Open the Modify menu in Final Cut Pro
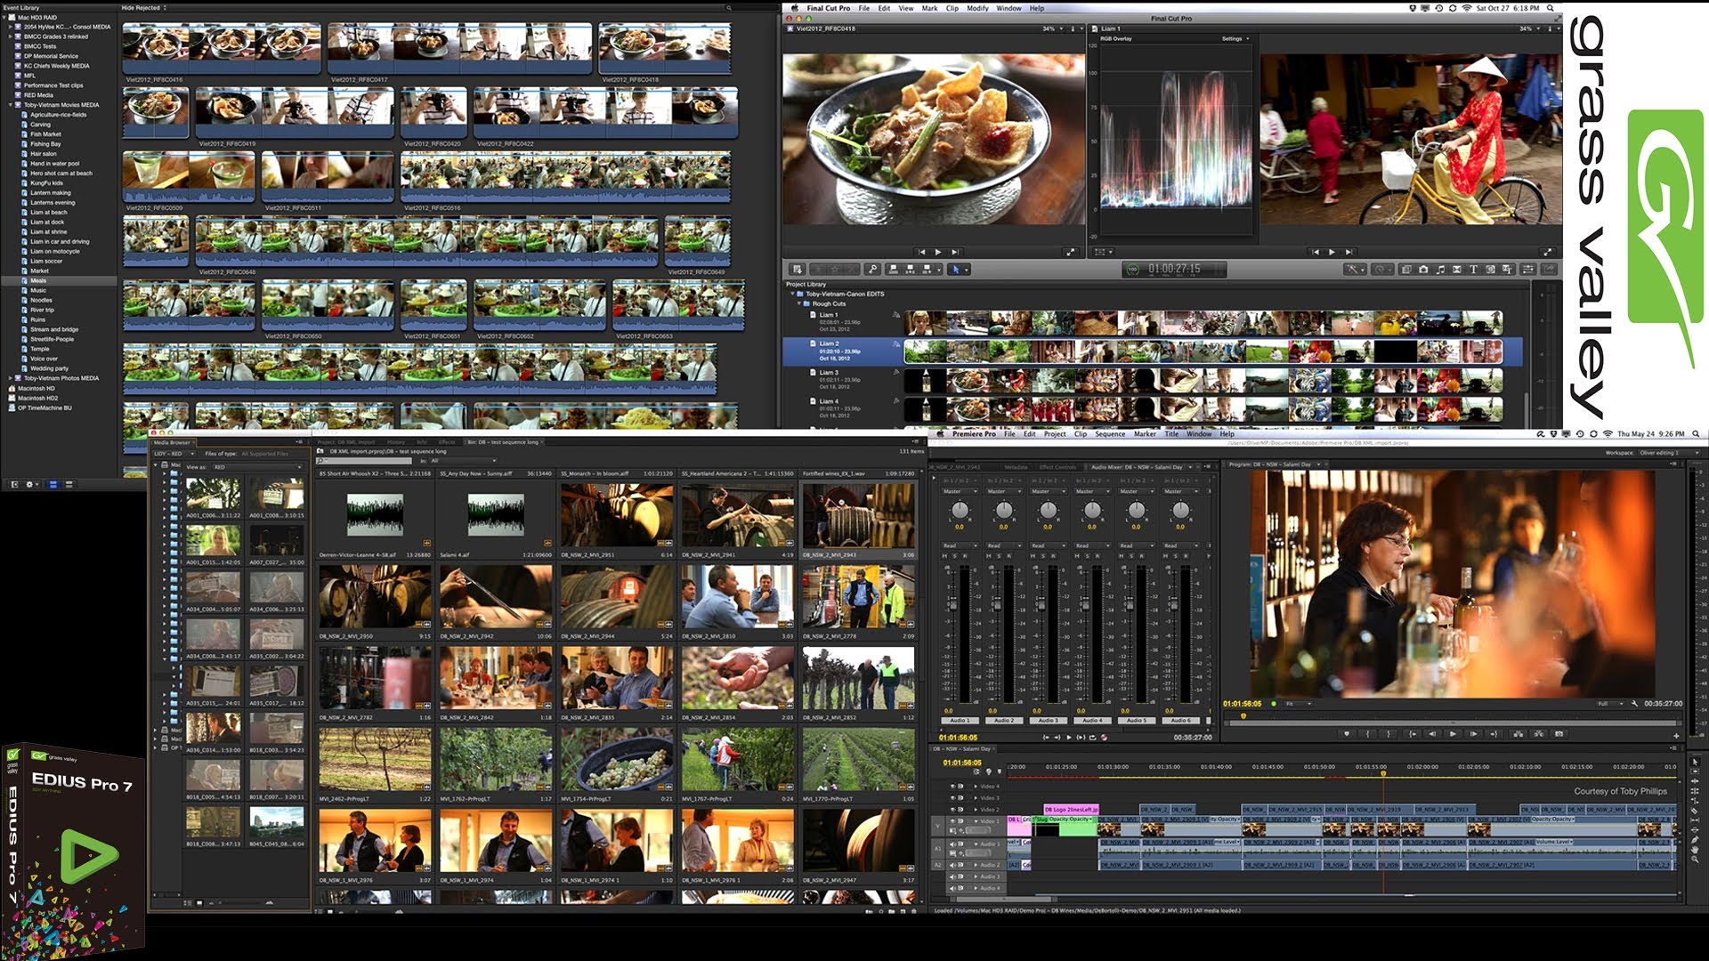Image resolution: width=1709 pixels, height=961 pixels. 977,8
